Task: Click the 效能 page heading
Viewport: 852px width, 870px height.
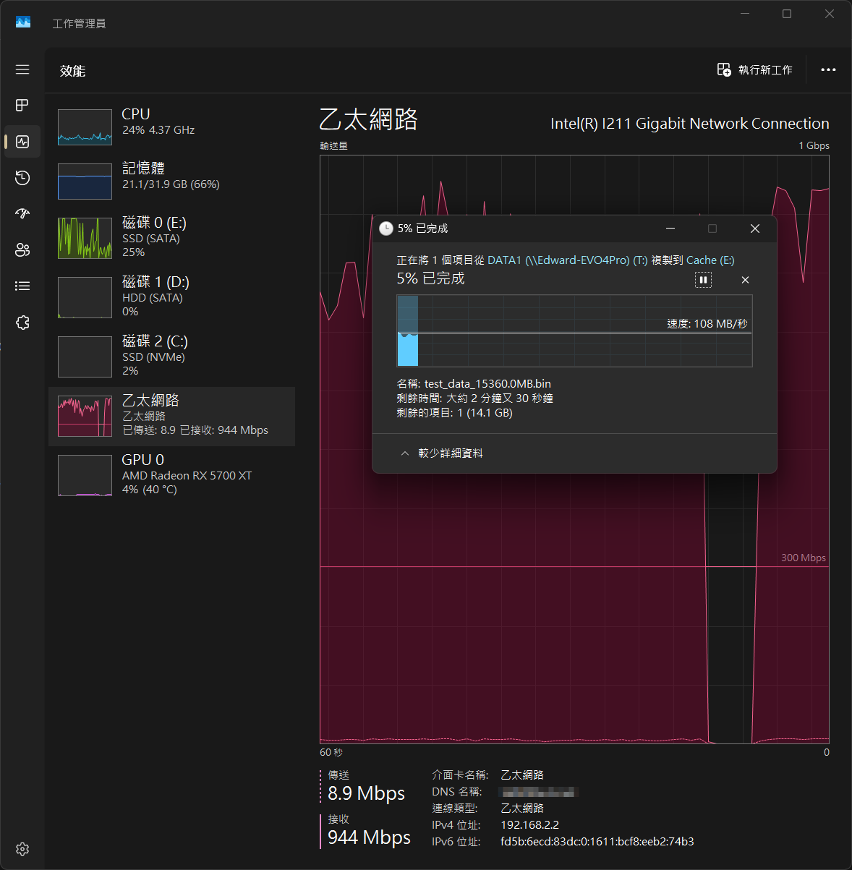Action: (x=73, y=71)
